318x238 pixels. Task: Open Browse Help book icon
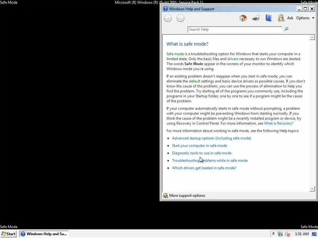(269, 18)
